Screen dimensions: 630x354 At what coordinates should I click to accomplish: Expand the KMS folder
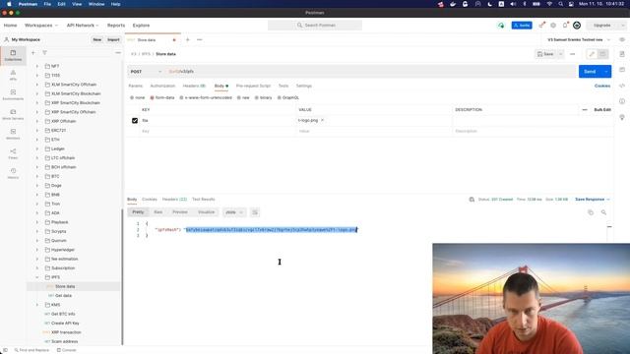pos(37,305)
